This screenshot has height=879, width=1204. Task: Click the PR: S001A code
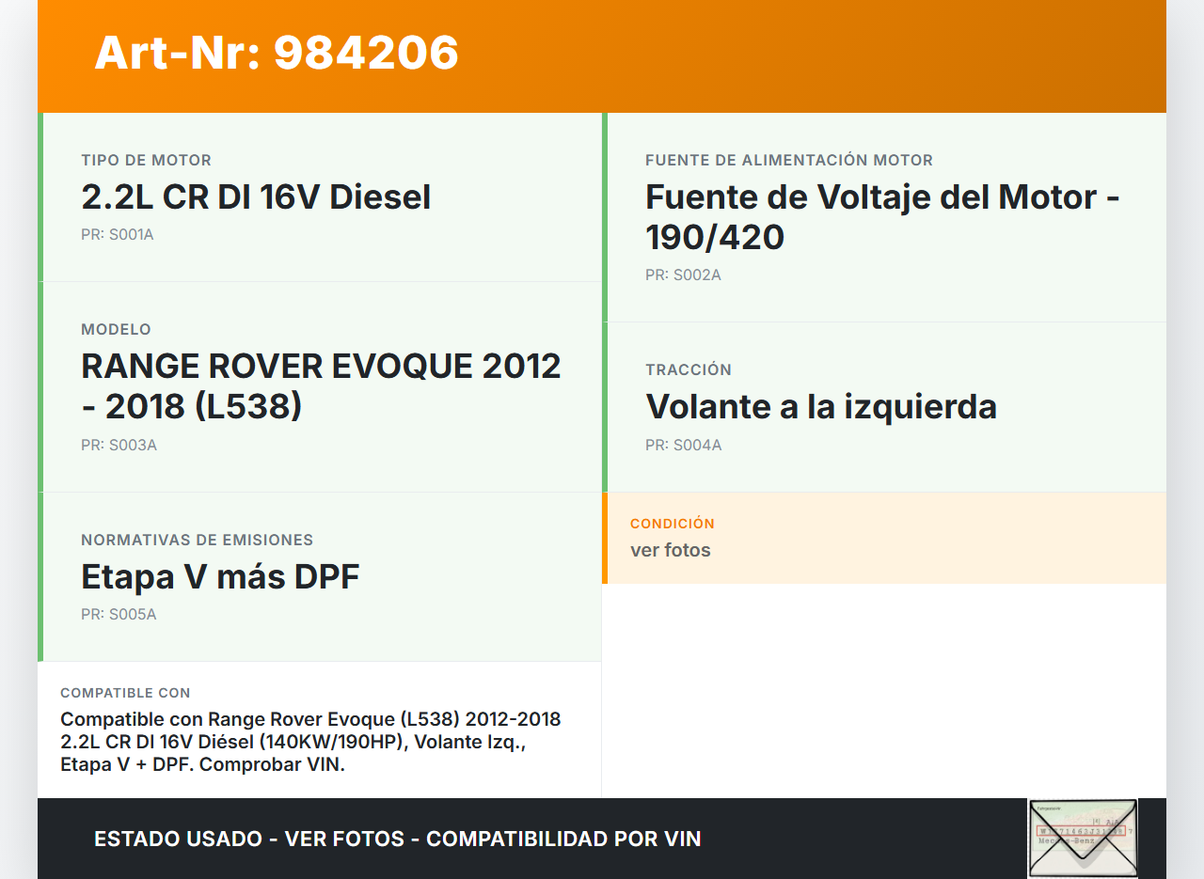pyautogui.click(x=117, y=235)
